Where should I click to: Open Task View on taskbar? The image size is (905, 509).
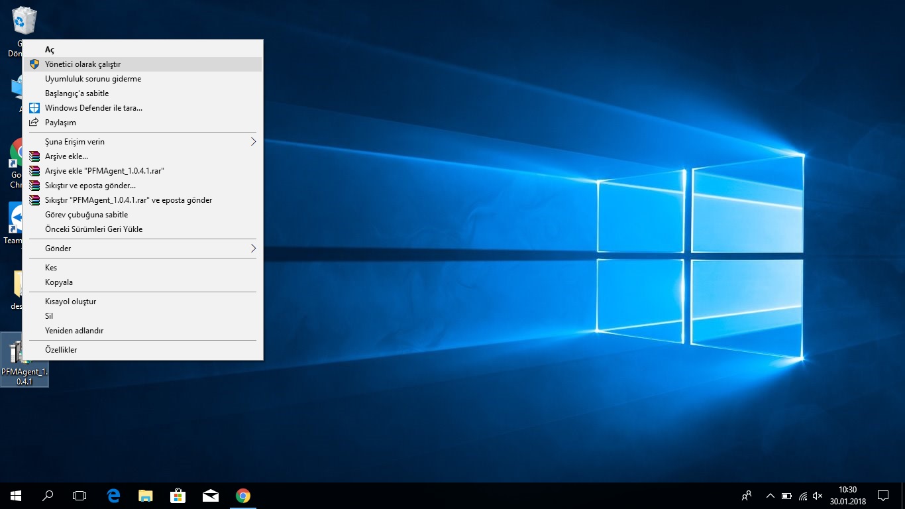tap(80, 496)
